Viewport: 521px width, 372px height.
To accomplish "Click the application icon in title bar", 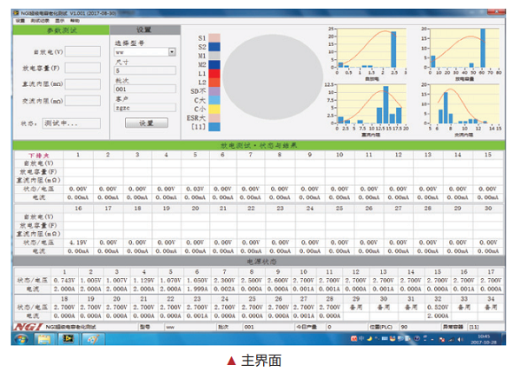I will 16,15.
